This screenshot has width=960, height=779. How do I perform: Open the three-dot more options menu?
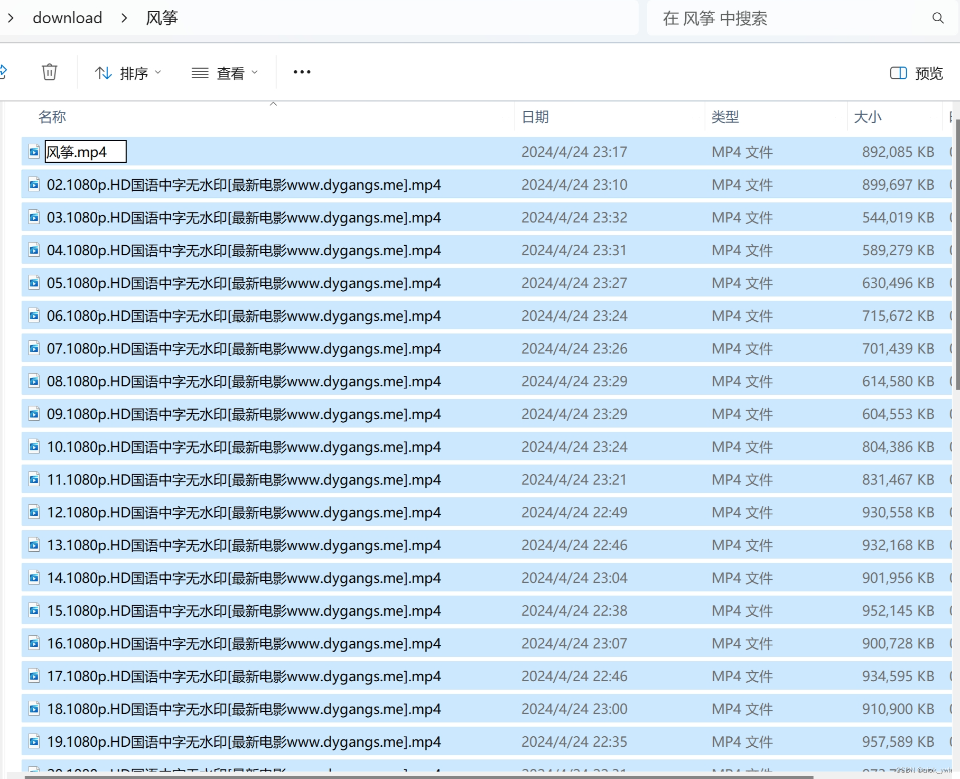302,72
